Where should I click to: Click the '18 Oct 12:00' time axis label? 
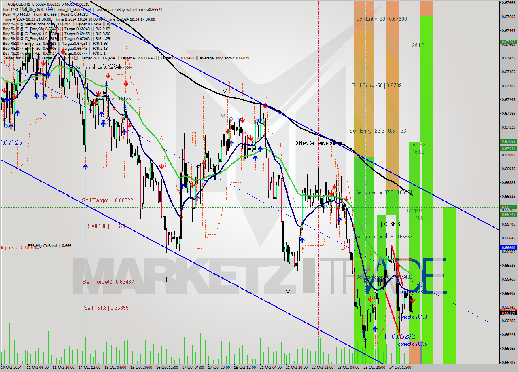point(244,368)
